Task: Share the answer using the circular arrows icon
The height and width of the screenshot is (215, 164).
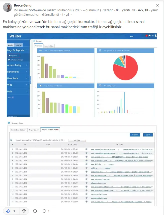Action: [x=35, y=211]
